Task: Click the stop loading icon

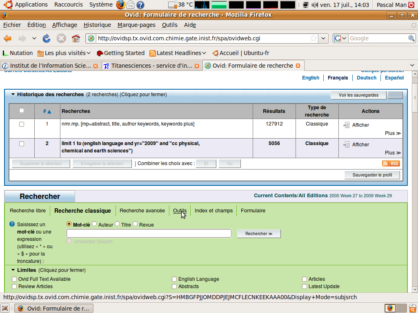Action: 61,38
